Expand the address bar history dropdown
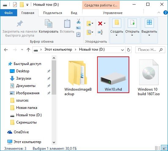The image size is (168, 151). point(122,50)
